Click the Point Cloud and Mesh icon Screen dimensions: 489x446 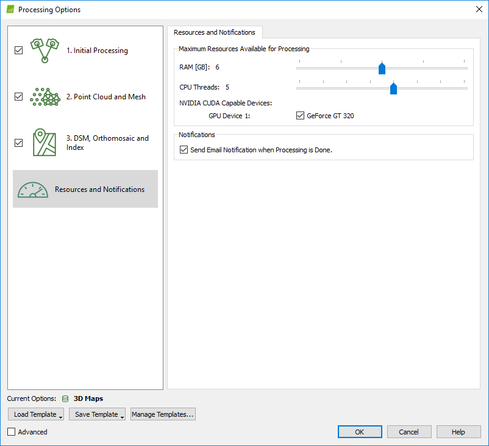[45, 97]
